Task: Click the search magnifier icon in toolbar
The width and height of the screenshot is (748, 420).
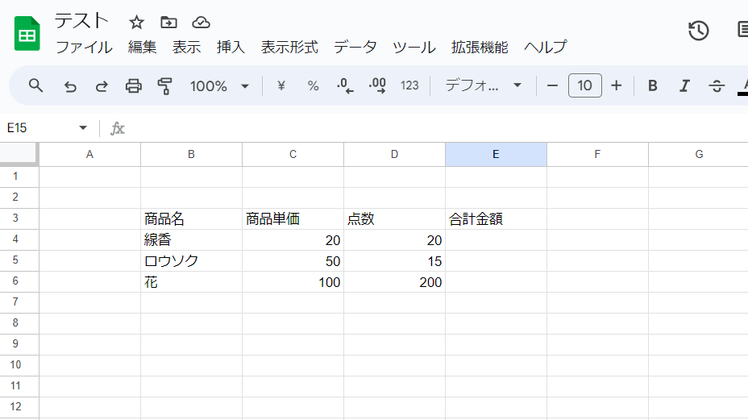Action: click(x=35, y=85)
